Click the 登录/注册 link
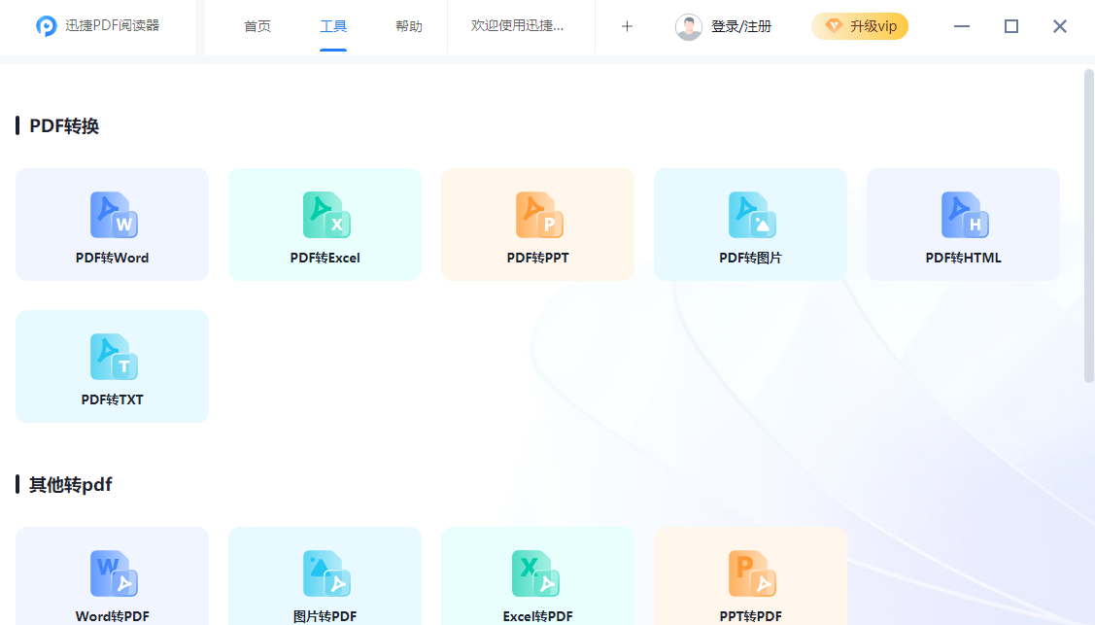 point(742,26)
